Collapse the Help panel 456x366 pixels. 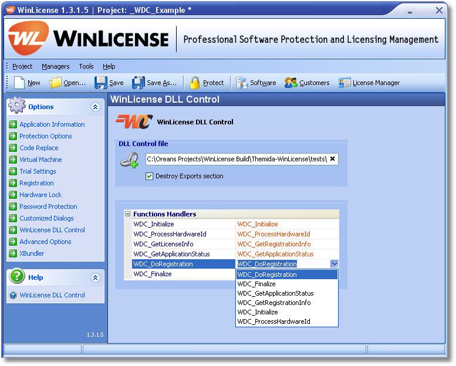95,277
